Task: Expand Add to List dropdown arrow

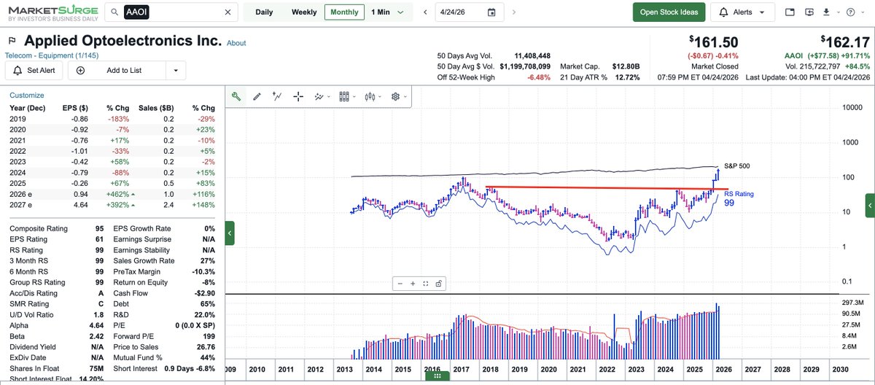Action: point(176,70)
